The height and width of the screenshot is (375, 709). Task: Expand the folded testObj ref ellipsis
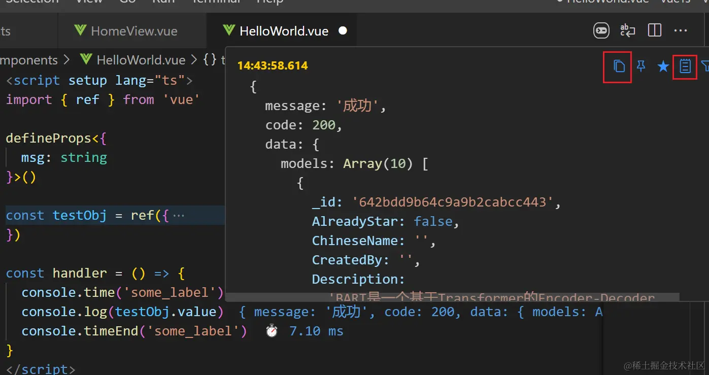click(178, 216)
